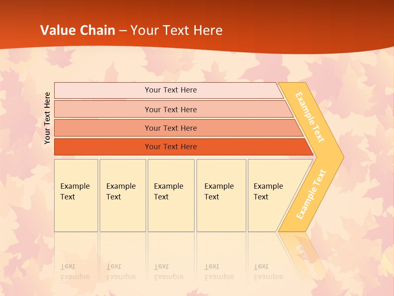The image size is (394, 296).
Task: Click the bold "Value Chain" title words
Action: [78, 30]
